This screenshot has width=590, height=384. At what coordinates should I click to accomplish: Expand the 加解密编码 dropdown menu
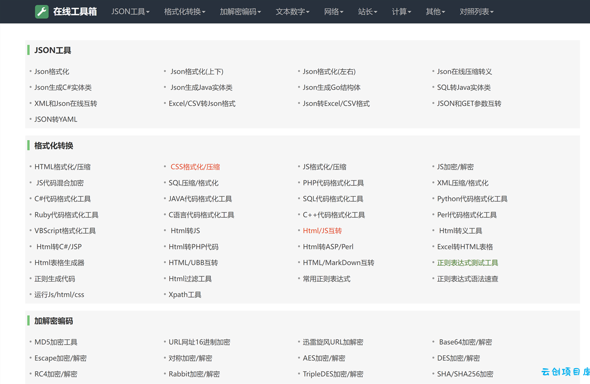point(240,12)
